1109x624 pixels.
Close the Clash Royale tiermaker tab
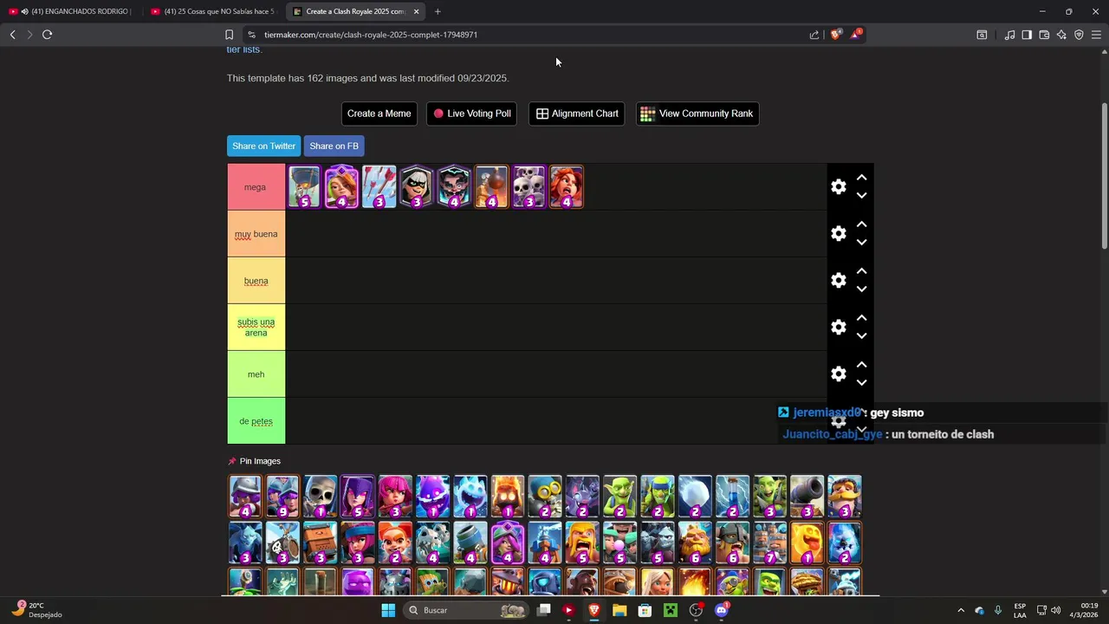(416, 11)
